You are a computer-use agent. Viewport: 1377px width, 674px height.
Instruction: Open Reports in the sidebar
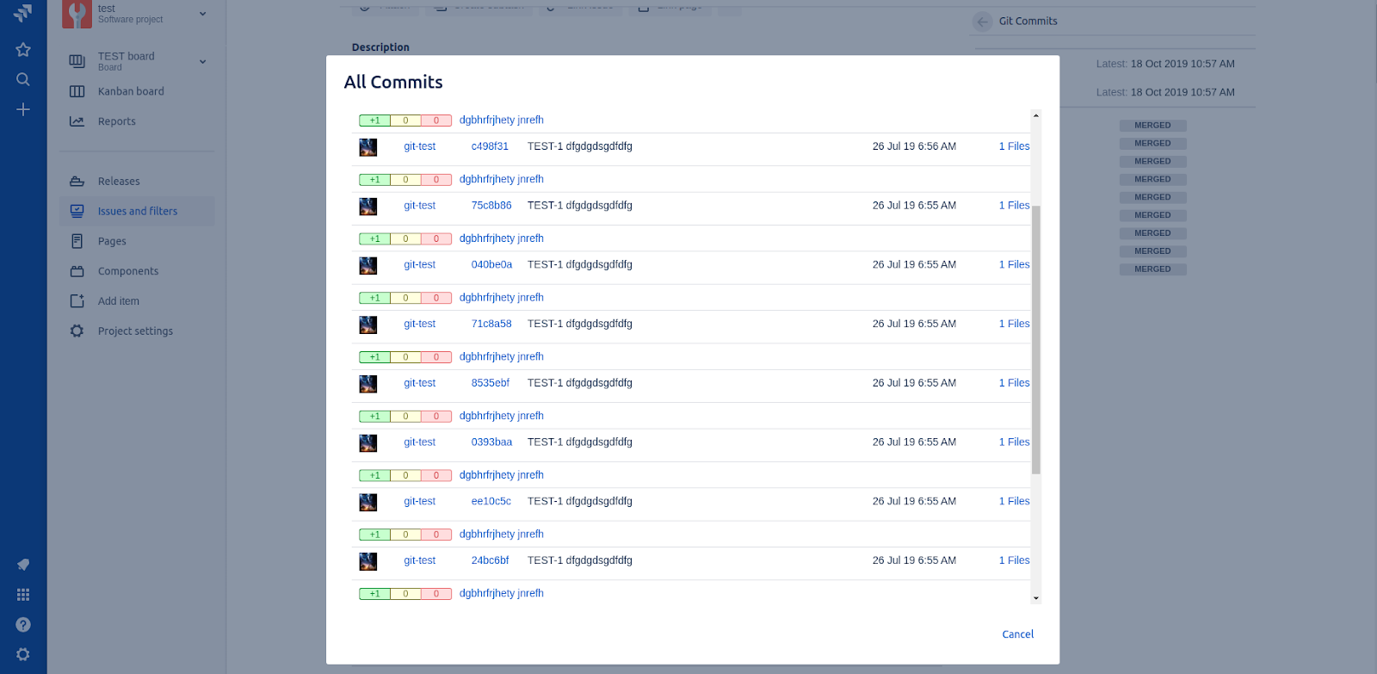117,121
